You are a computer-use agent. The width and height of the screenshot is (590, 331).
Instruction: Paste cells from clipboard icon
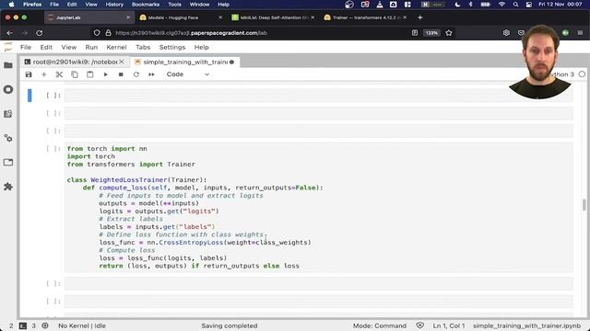point(90,74)
